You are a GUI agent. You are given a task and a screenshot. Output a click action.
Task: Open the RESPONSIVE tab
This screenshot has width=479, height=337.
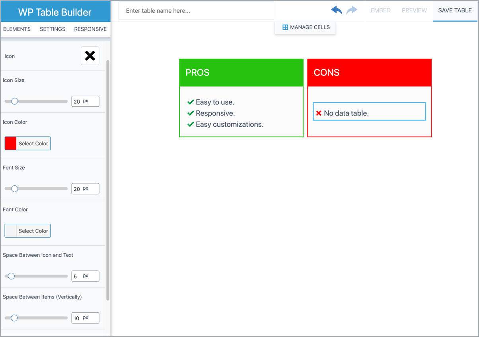pyautogui.click(x=90, y=29)
